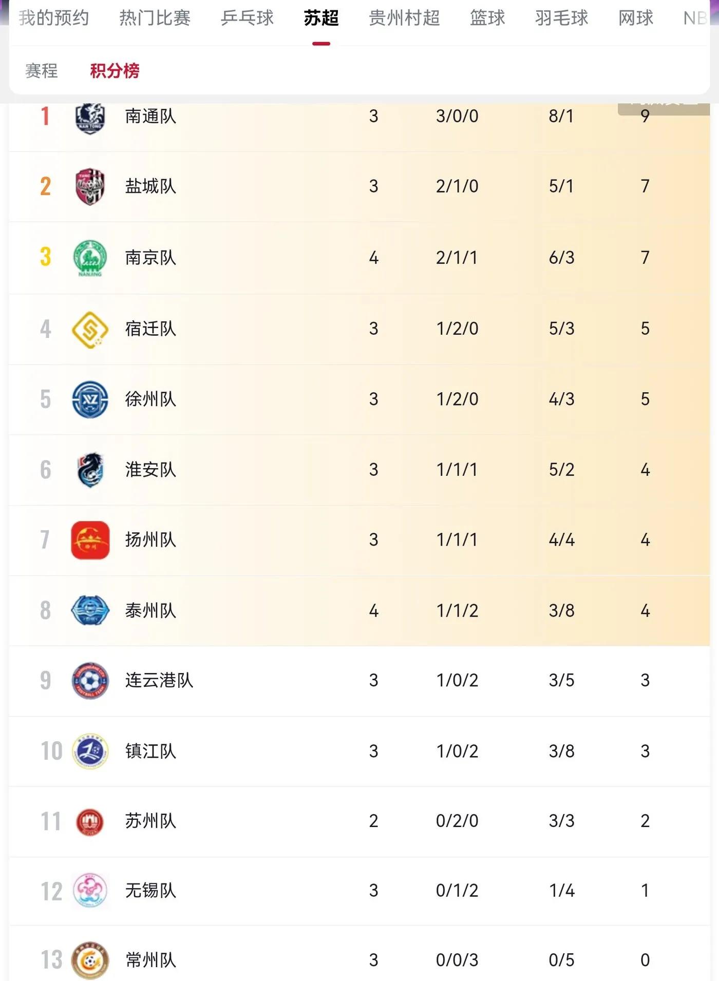Click the 南通队 team logo
The height and width of the screenshot is (981, 719).
[90, 118]
